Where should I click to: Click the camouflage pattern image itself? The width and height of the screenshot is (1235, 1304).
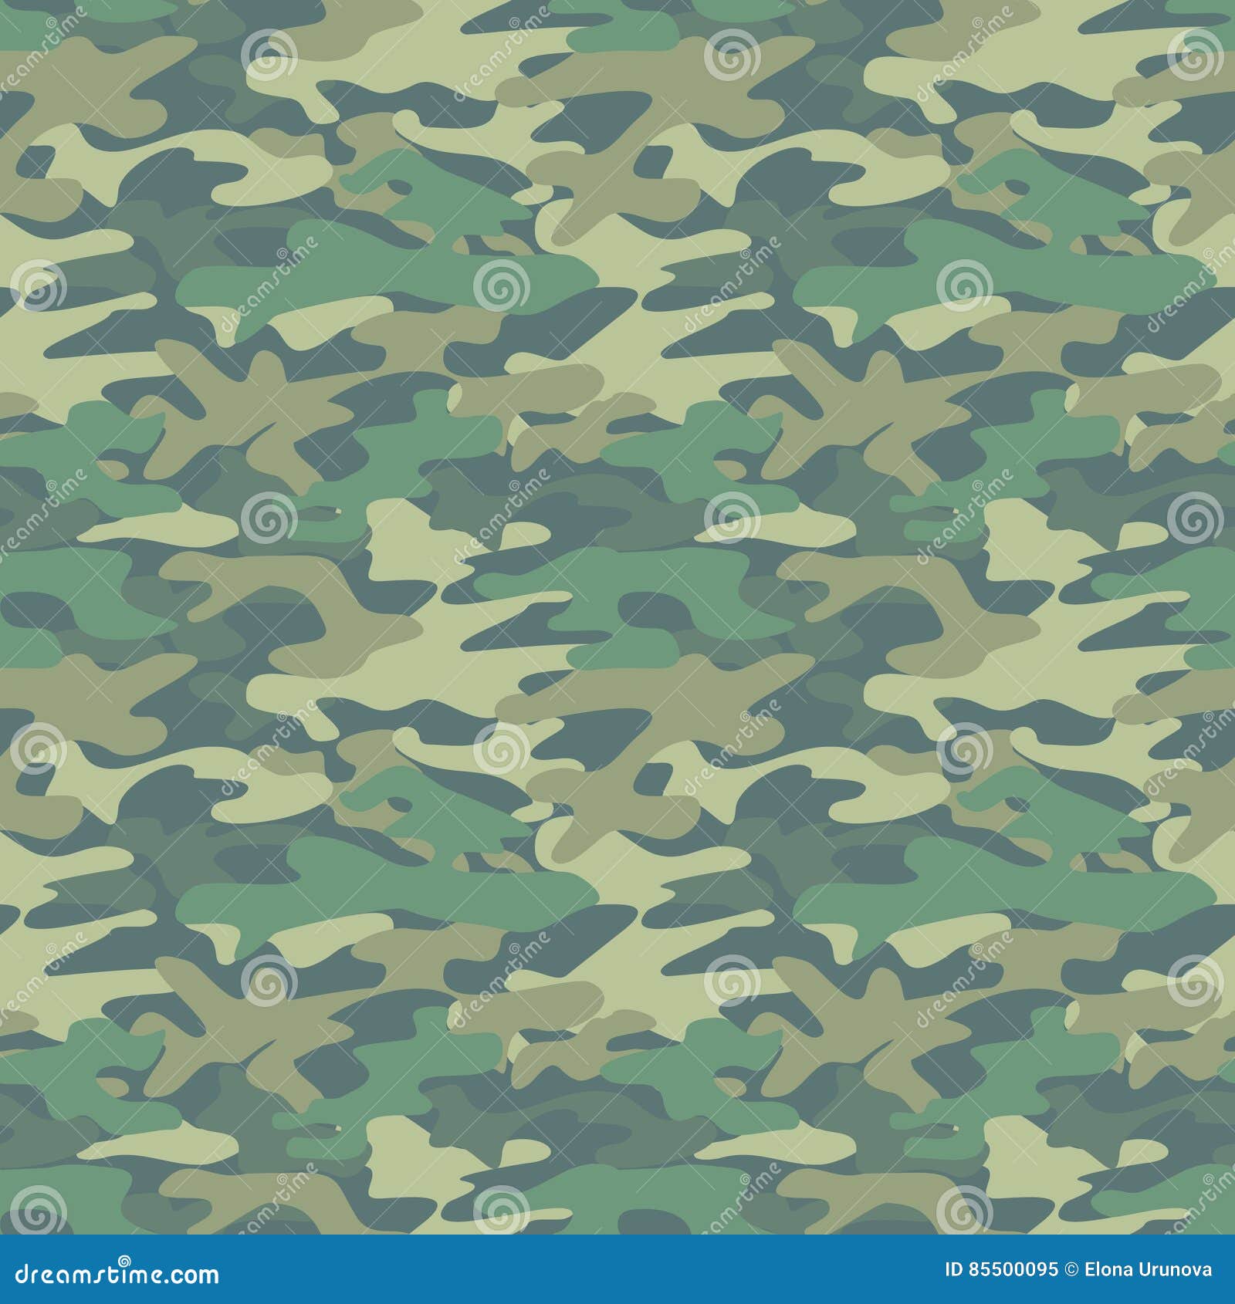617,617
